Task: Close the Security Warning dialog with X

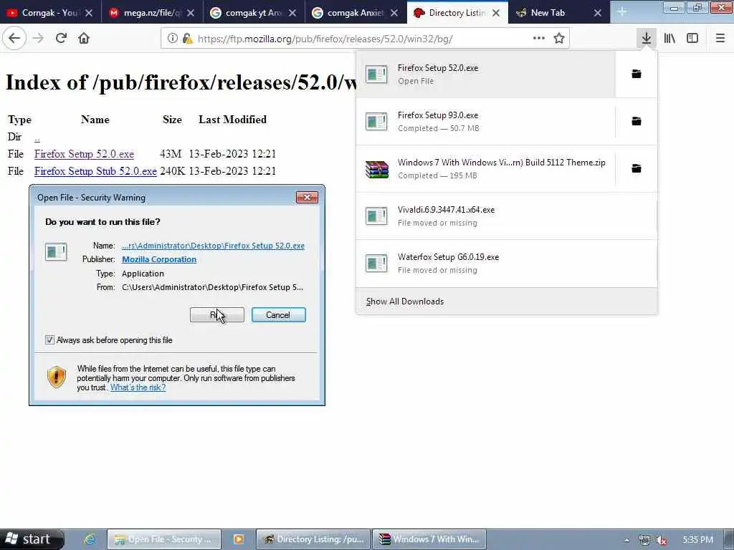Action: coord(307,197)
